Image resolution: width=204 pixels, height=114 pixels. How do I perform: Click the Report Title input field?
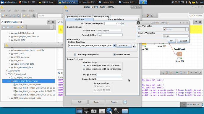109,31
